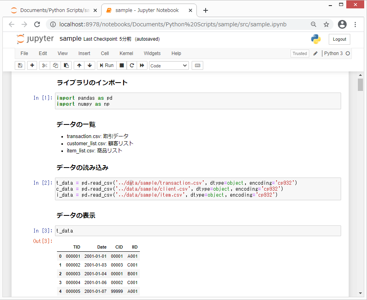
Task: Open the browser profile icon
Action: click(x=342, y=24)
